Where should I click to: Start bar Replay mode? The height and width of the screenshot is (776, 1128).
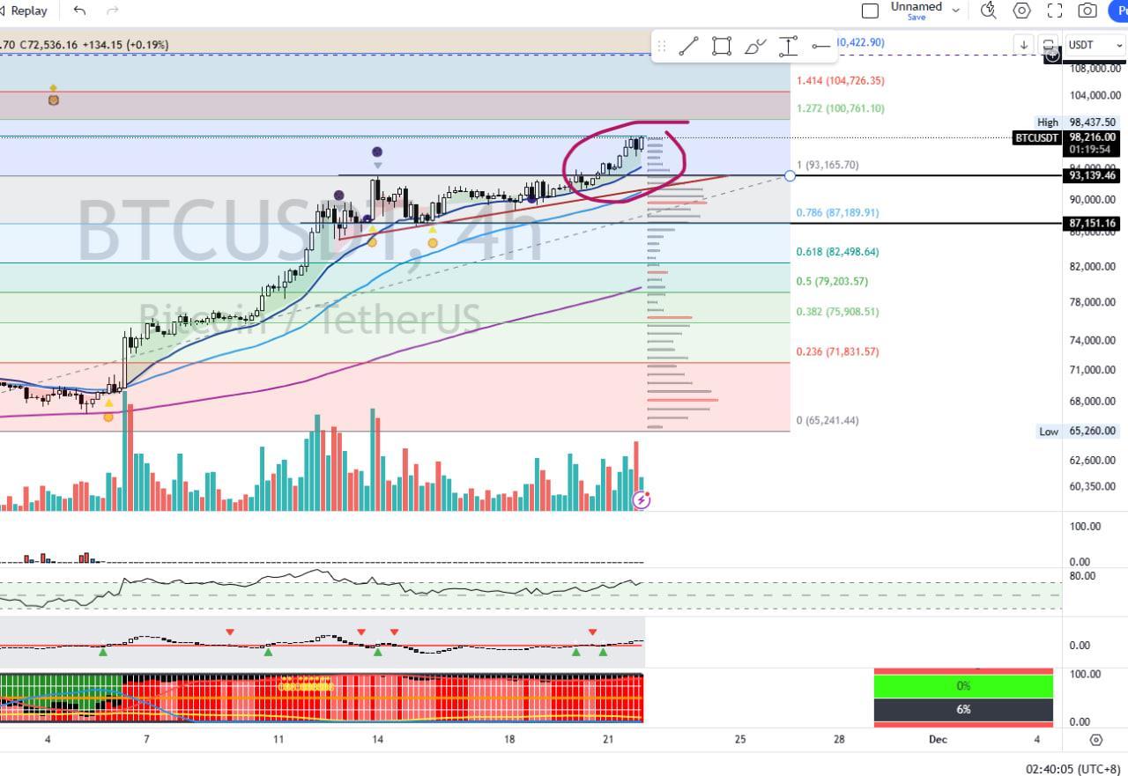coord(24,11)
